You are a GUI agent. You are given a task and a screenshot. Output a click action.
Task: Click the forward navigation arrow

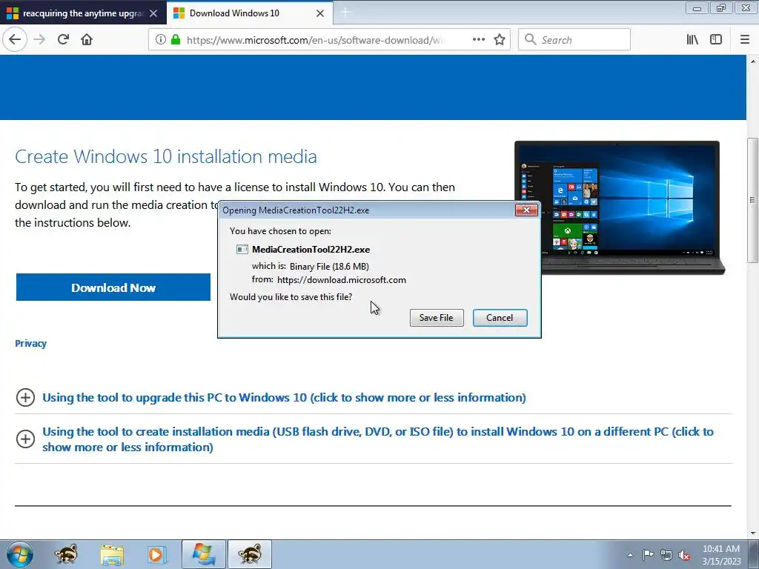tap(39, 39)
